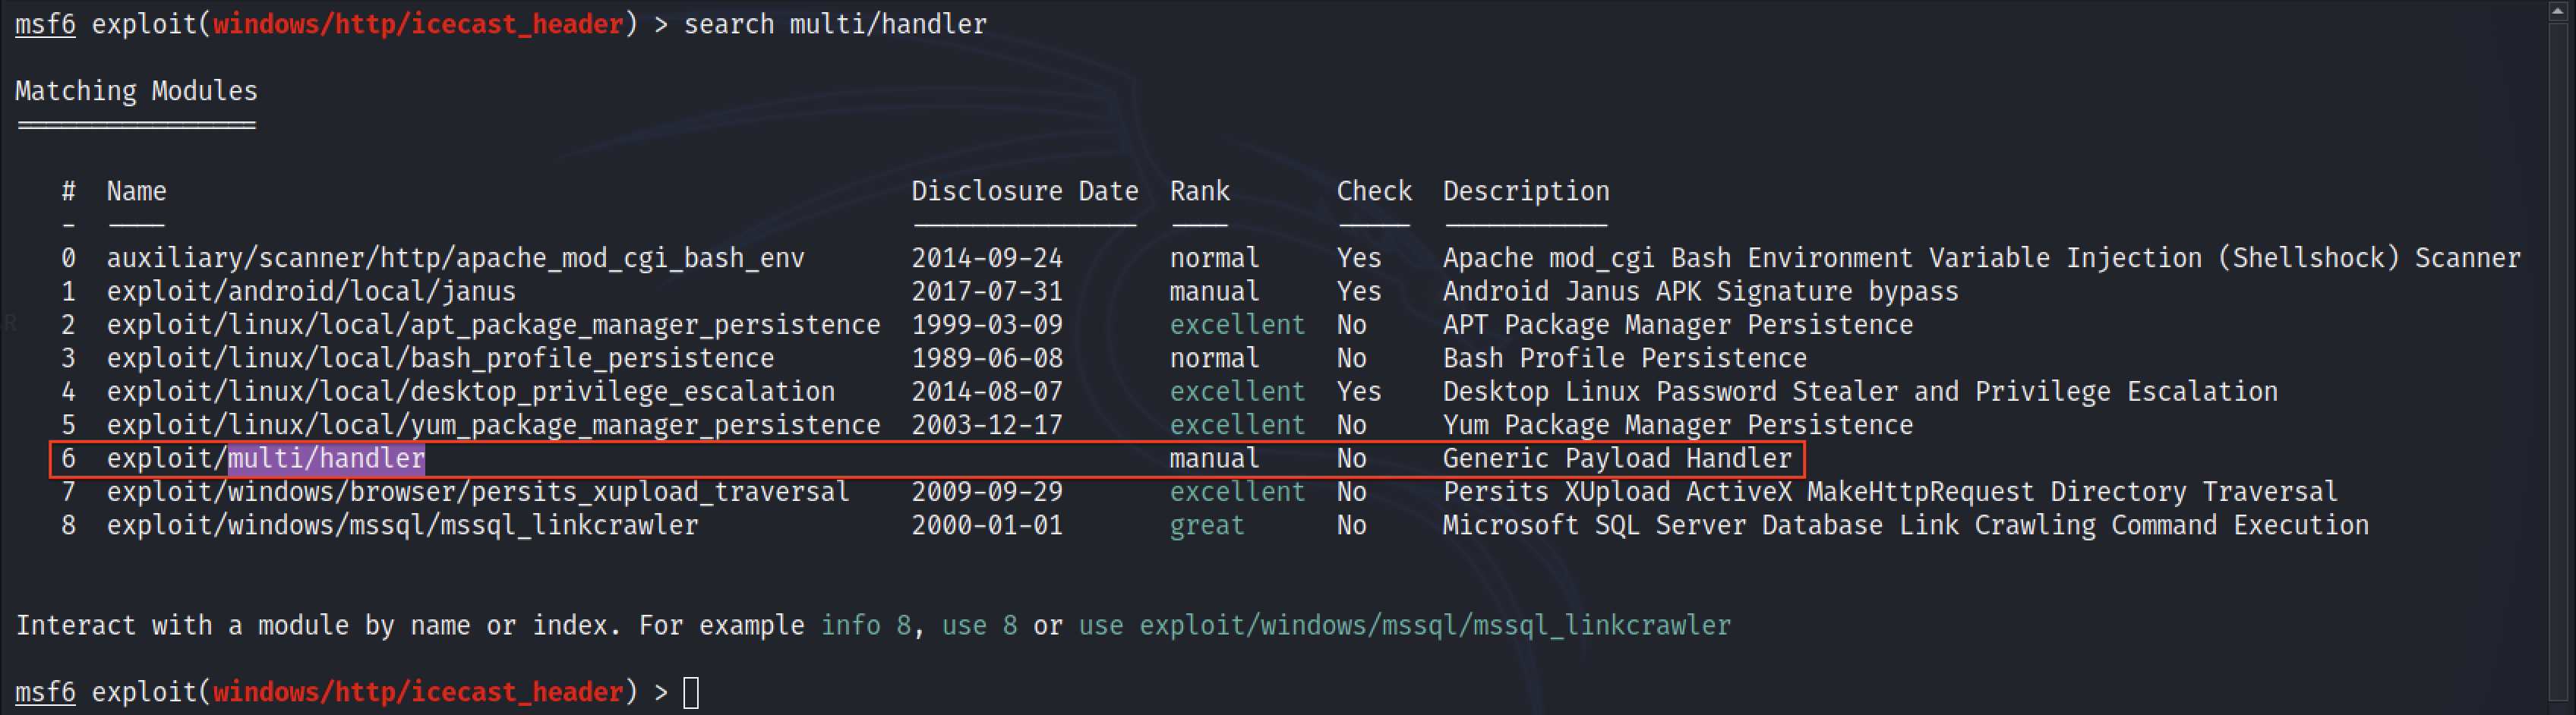Image resolution: width=2576 pixels, height=715 pixels.
Task: Click 'Yum Package Manager Persistence' description
Action: click(x=1678, y=425)
